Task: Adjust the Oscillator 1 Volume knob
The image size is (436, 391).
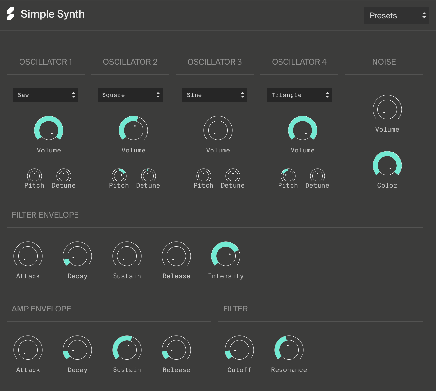Action: pos(49,130)
